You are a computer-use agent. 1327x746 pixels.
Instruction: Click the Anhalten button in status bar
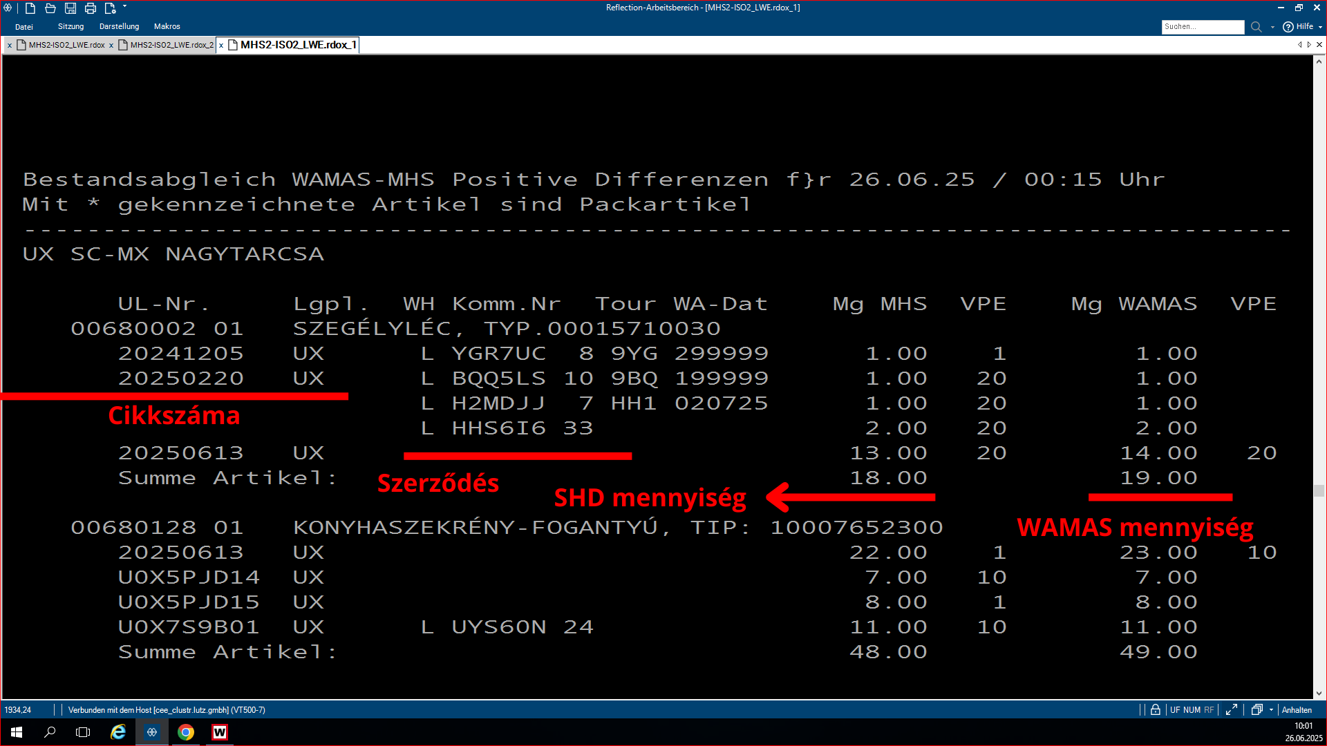tap(1297, 709)
